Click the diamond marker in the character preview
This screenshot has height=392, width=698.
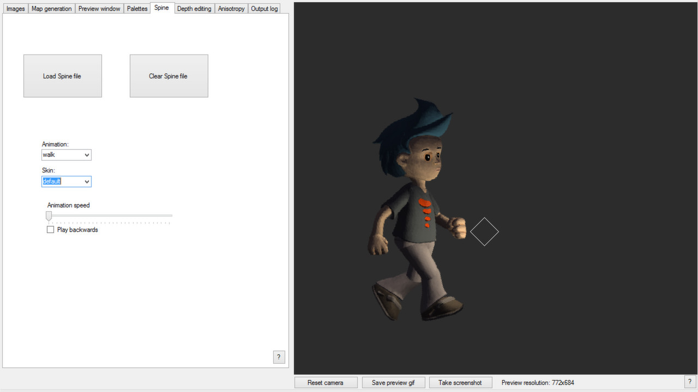coord(484,232)
